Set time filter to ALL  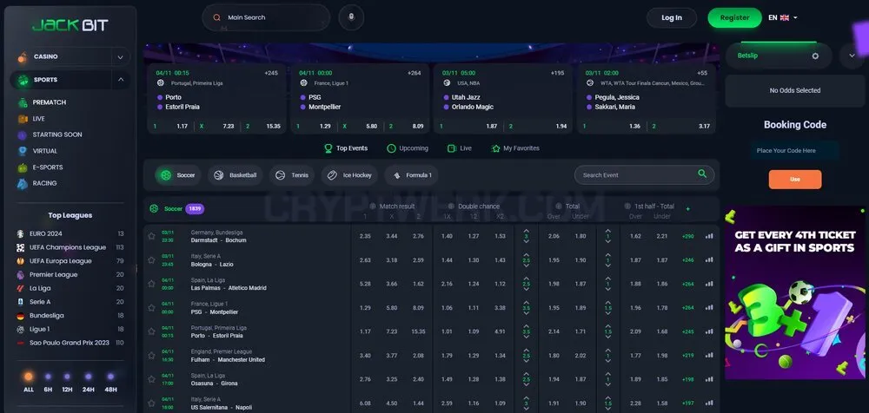click(29, 382)
